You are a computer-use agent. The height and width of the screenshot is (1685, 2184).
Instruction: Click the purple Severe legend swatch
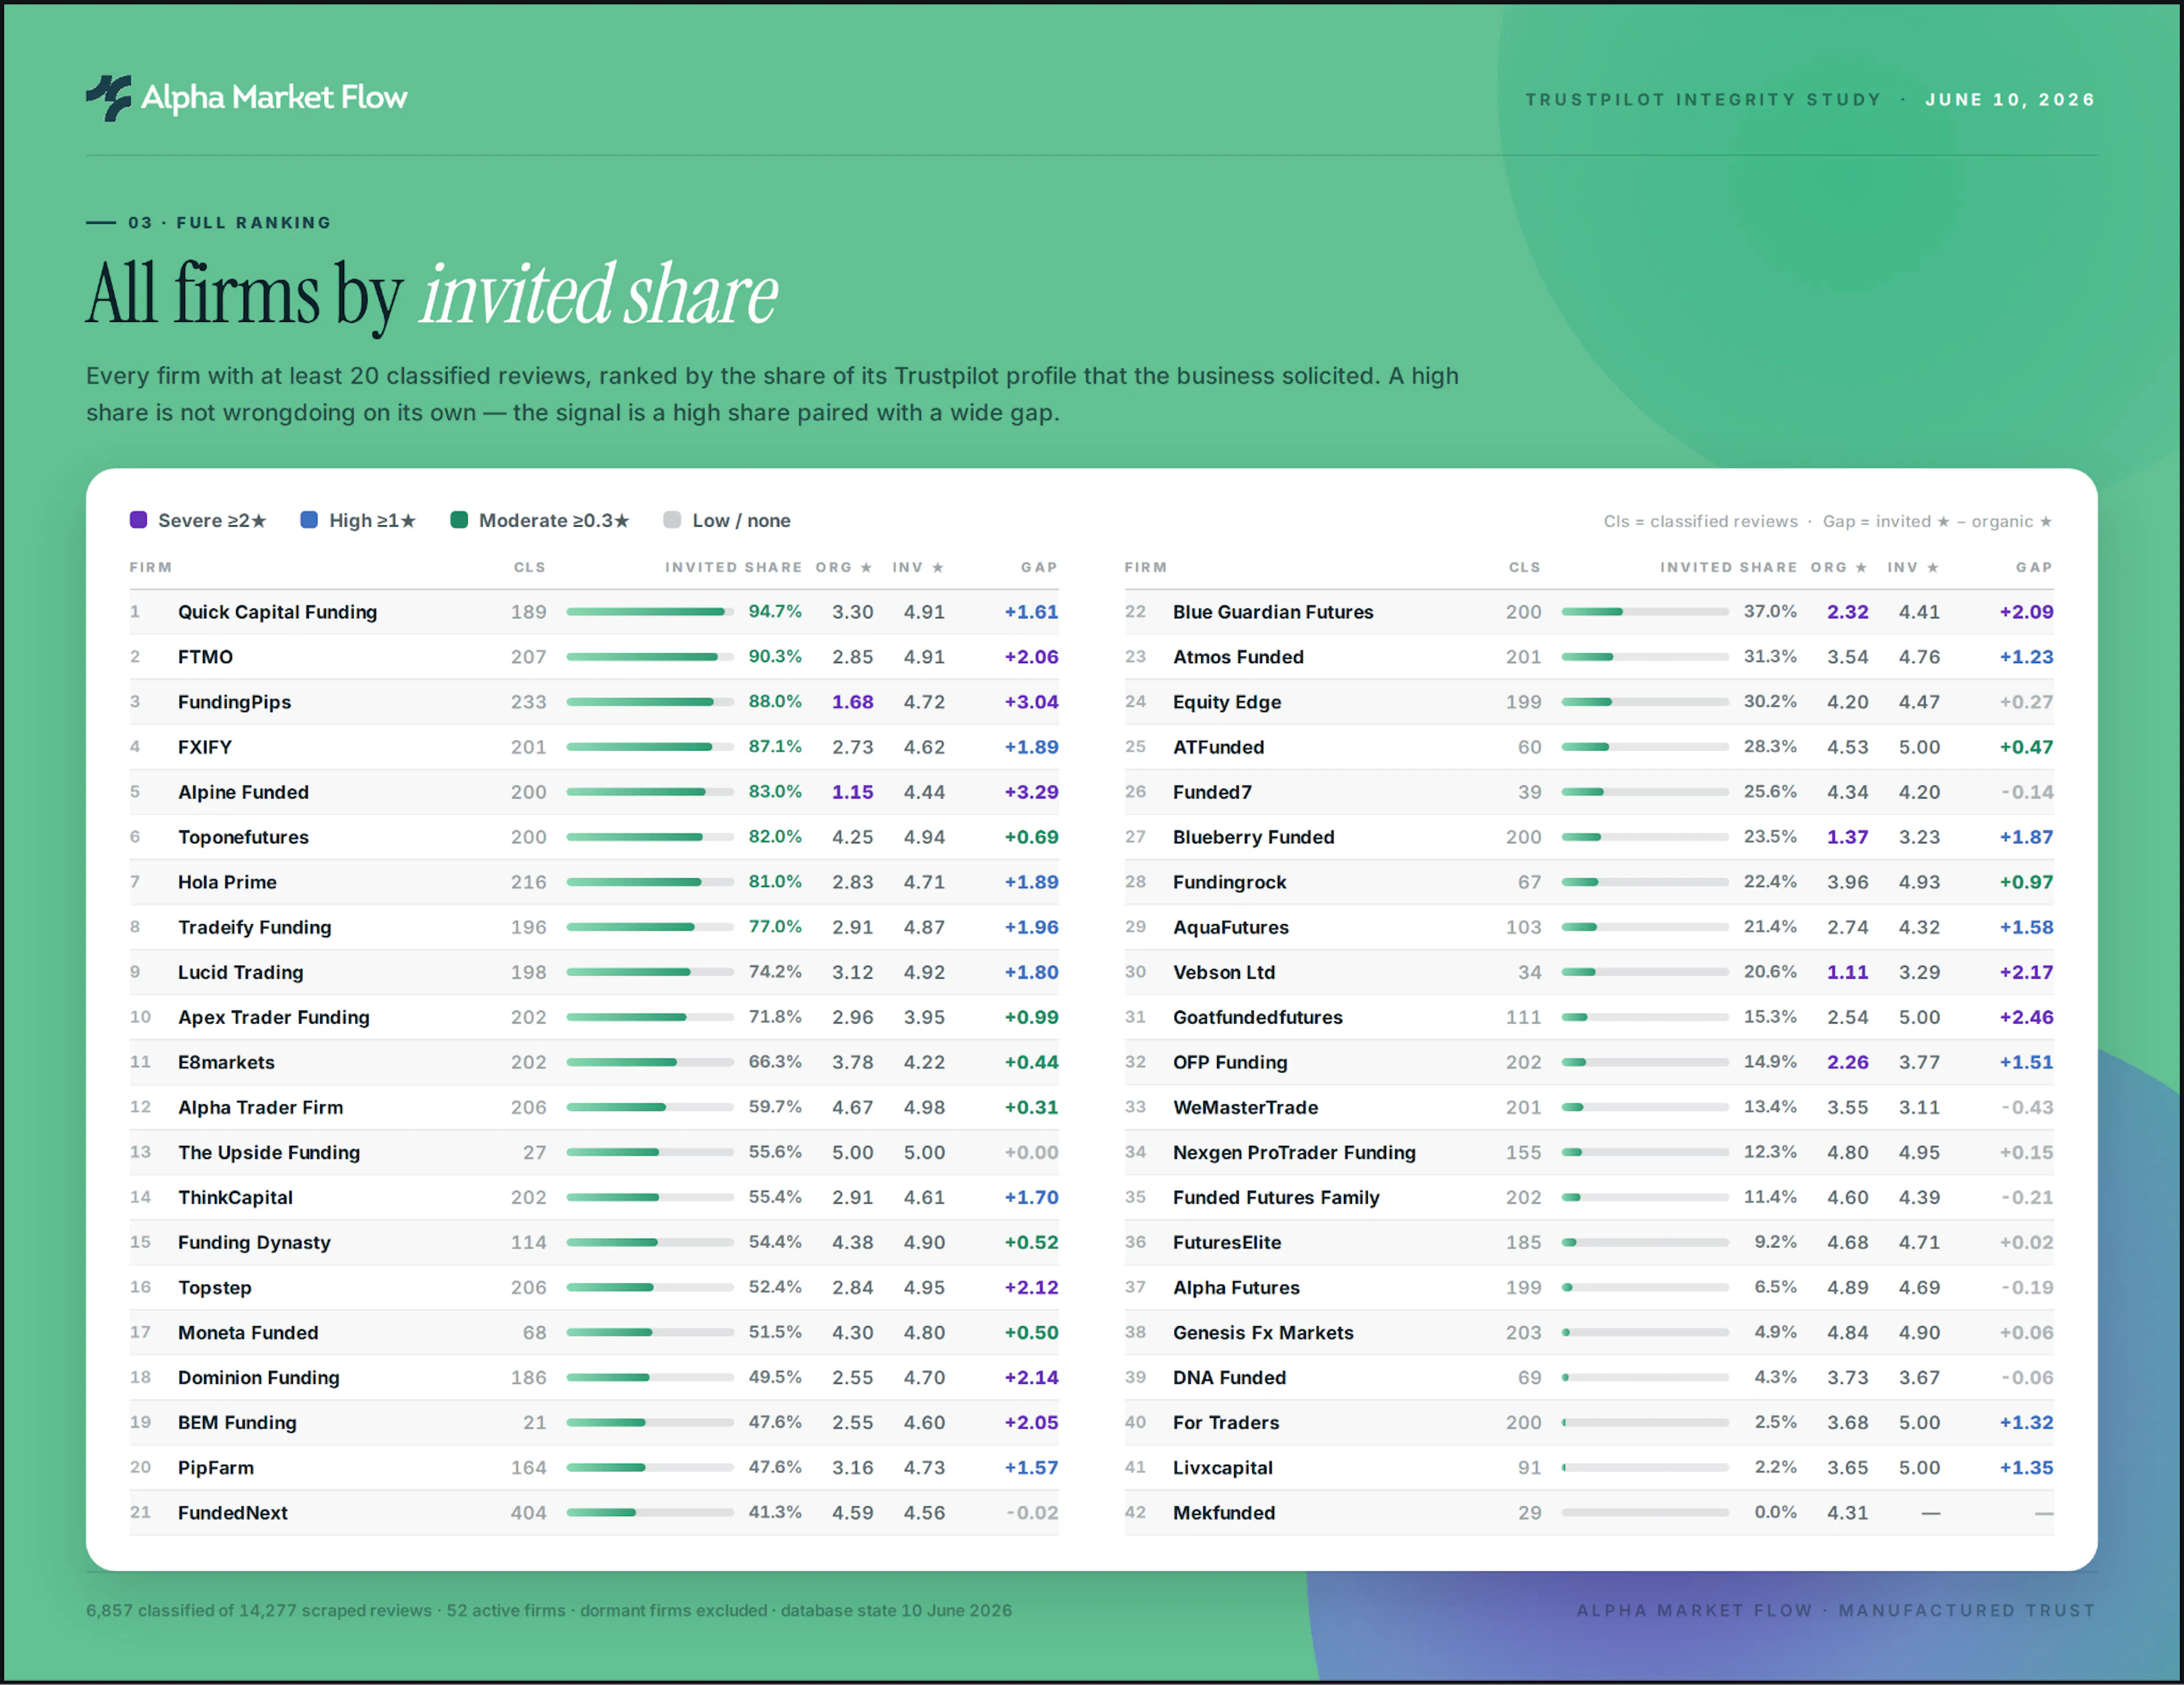coord(139,520)
